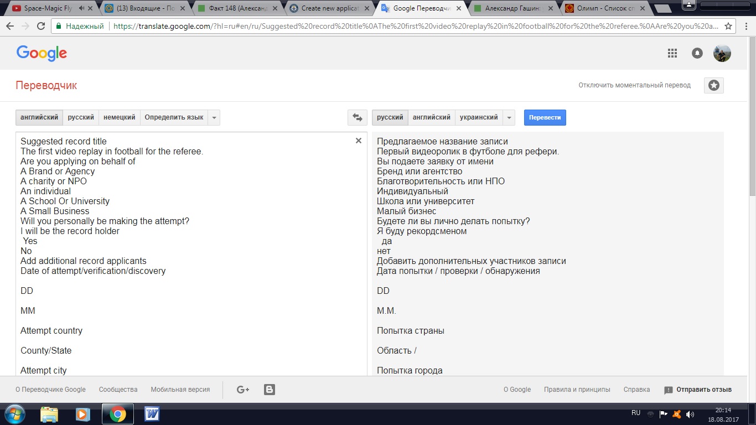Clear the source text with the X
The height and width of the screenshot is (425, 756).
(x=358, y=141)
